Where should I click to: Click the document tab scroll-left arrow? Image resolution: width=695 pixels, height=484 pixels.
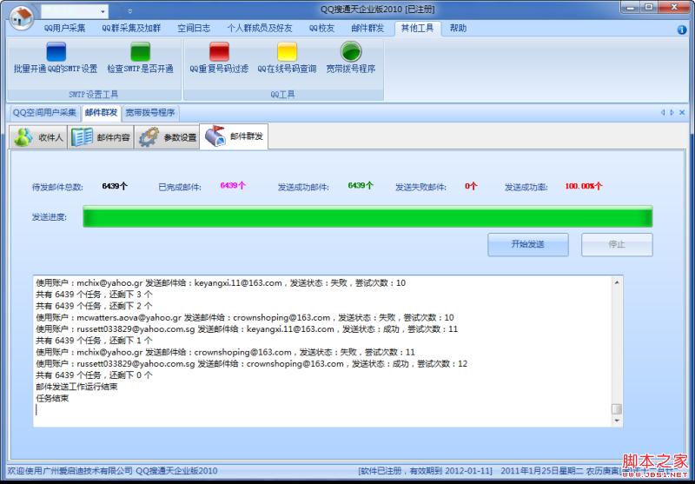pyautogui.click(x=661, y=112)
